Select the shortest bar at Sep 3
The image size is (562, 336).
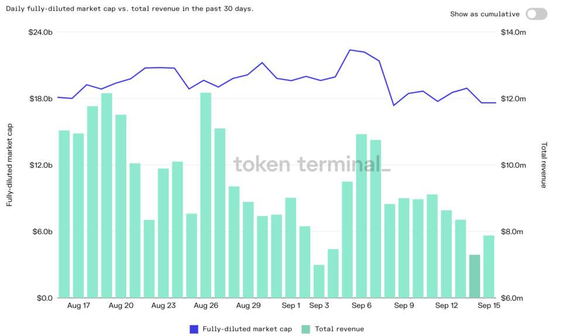(318, 281)
